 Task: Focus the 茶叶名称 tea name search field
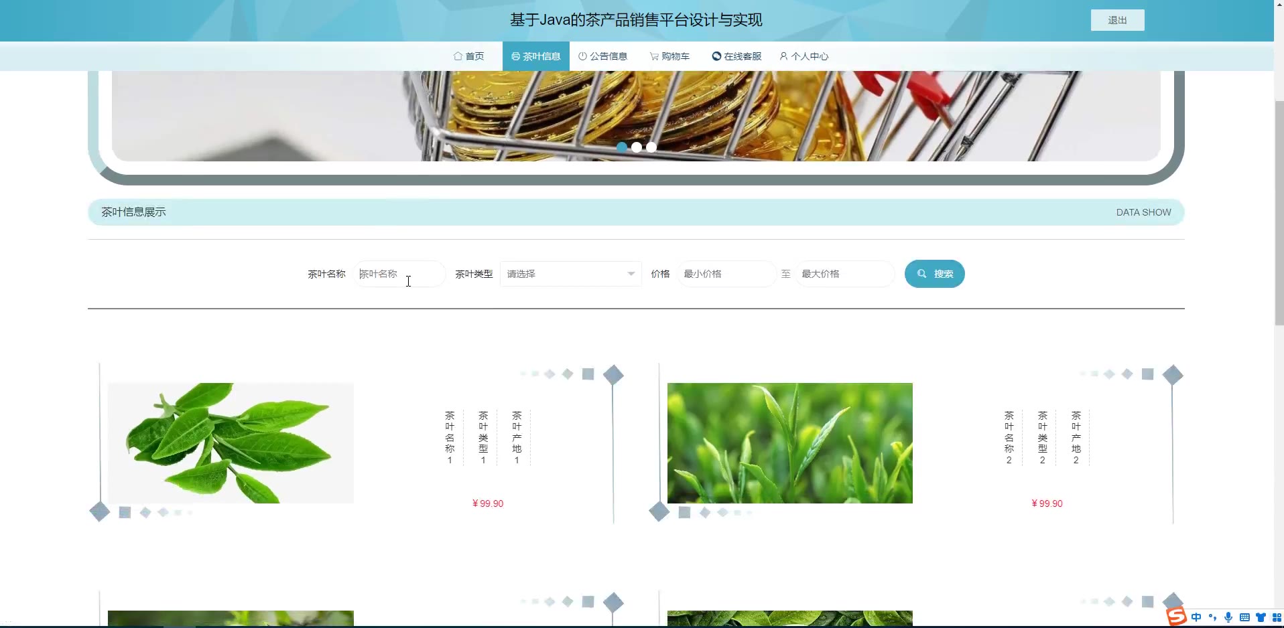[399, 274]
